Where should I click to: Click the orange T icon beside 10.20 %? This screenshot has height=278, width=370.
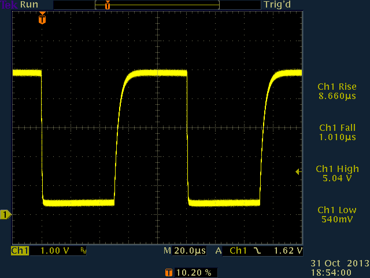coord(169,272)
